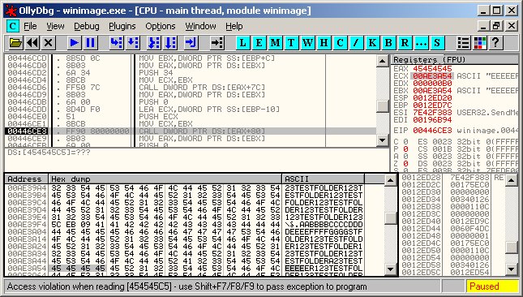The height and width of the screenshot is (297, 523).
Task: Show Executable modules with the E button
Action: tap(259, 43)
